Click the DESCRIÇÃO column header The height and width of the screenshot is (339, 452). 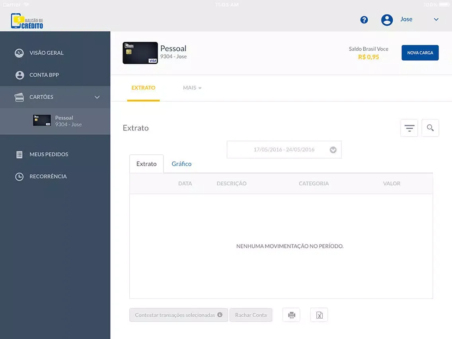[232, 184]
